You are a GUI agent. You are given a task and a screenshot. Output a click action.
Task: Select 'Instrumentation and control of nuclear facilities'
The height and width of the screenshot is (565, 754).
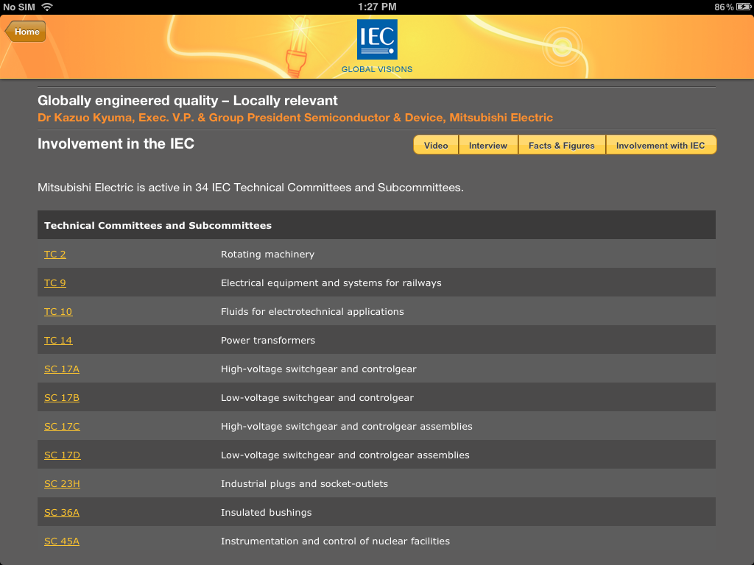[335, 541]
